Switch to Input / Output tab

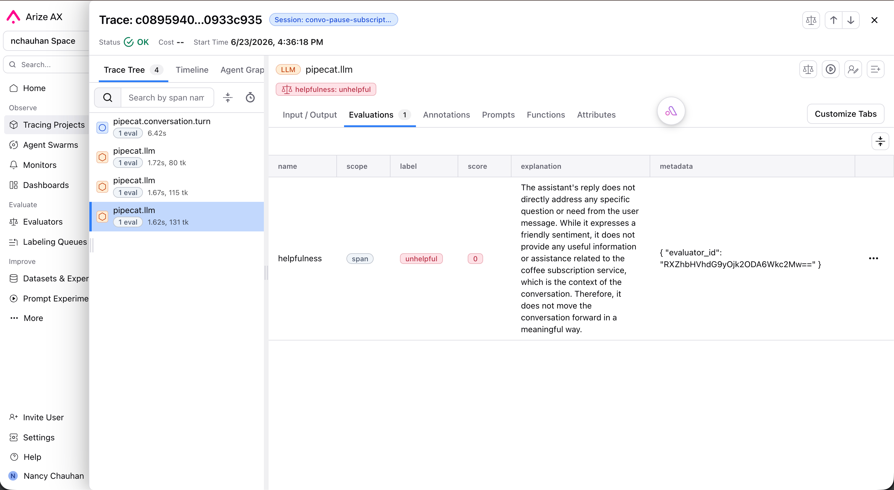[309, 115]
